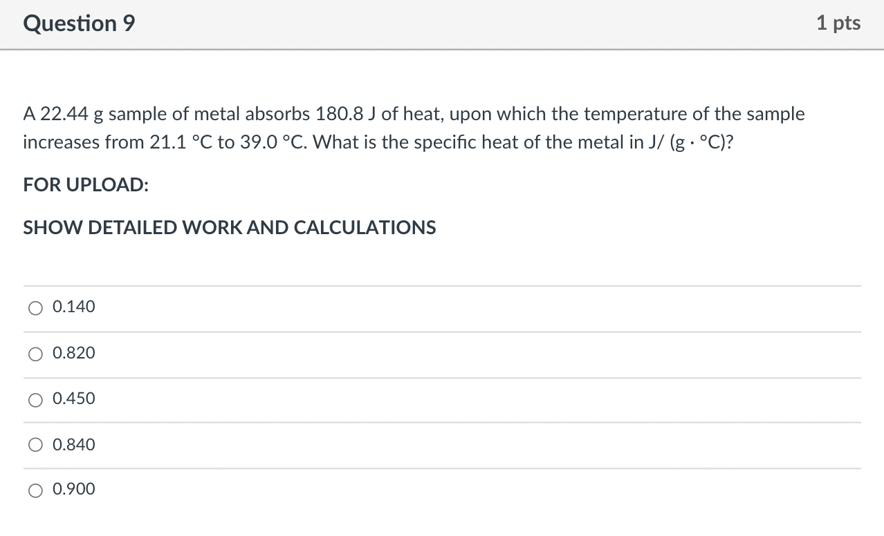
Task: Click the gray header bar
Action: tap(442, 23)
